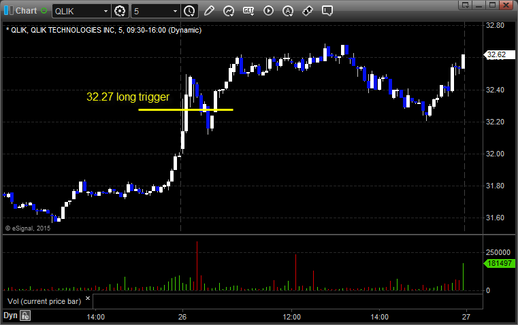Expand the interval 5 dropdown
Viewport: 518px width, 325px height.
click(x=175, y=11)
